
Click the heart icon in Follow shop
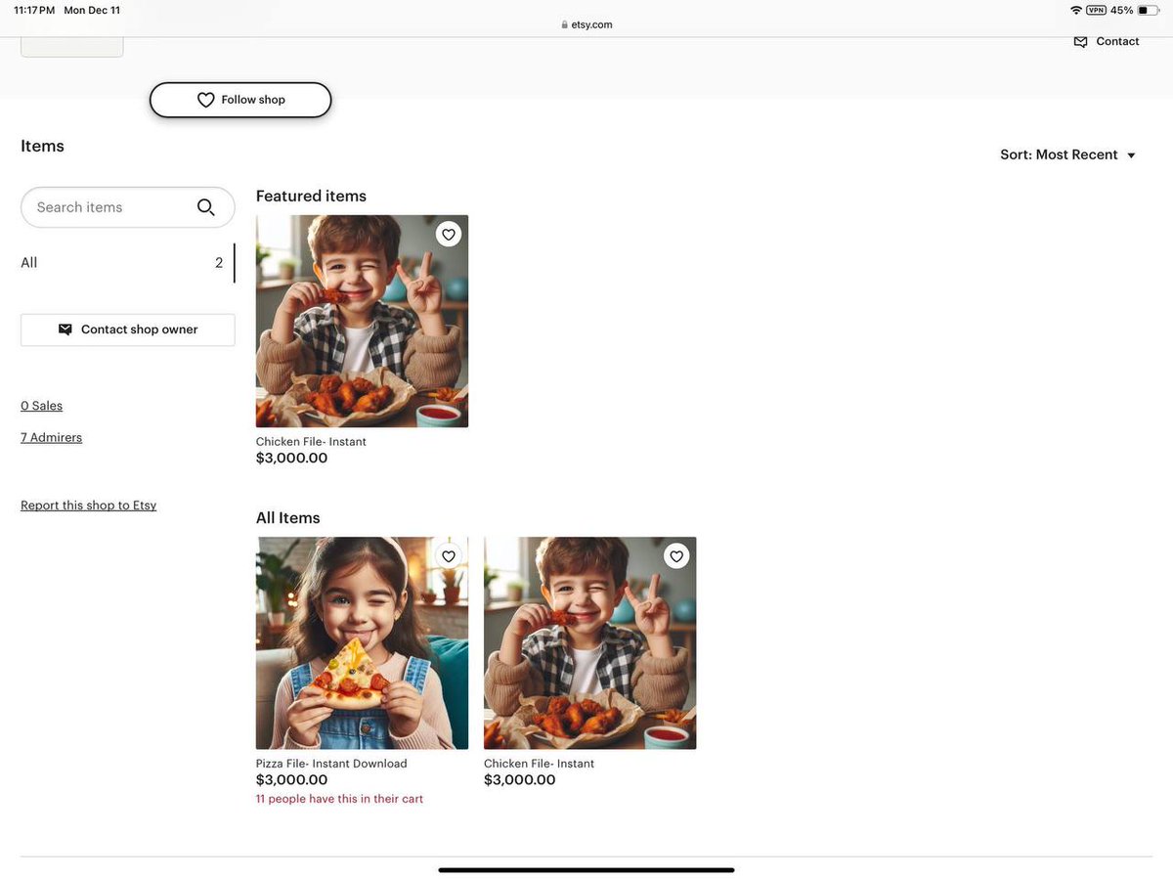[x=205, y=100]
